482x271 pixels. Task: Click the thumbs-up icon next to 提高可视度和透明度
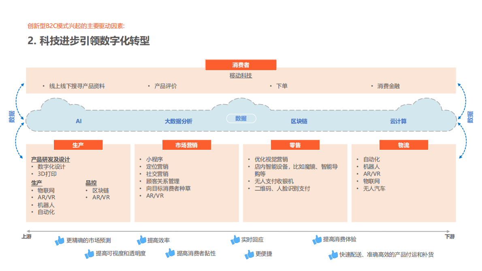tap(89, 254)
